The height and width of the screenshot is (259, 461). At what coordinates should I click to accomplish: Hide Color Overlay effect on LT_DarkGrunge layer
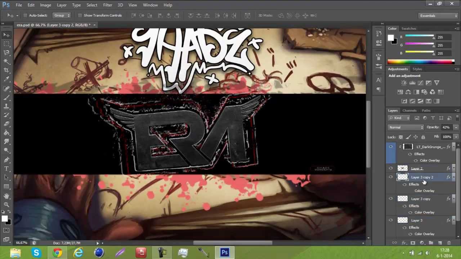(x=416, y=160)
